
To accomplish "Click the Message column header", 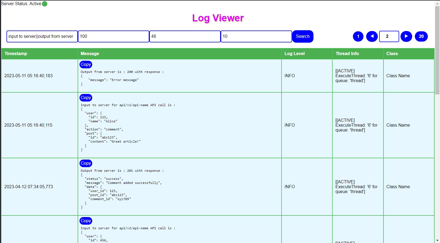I will point(90,54).
